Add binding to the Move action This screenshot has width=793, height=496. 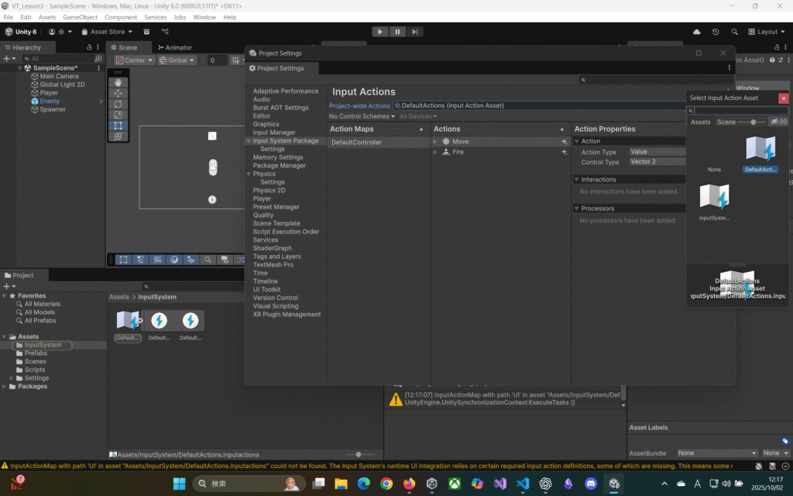point(565,142)
